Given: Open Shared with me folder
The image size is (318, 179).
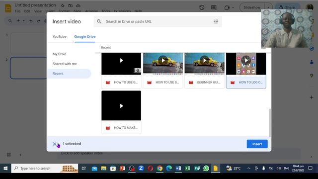Looking at the screenshot, I should (x=65, y=64).
